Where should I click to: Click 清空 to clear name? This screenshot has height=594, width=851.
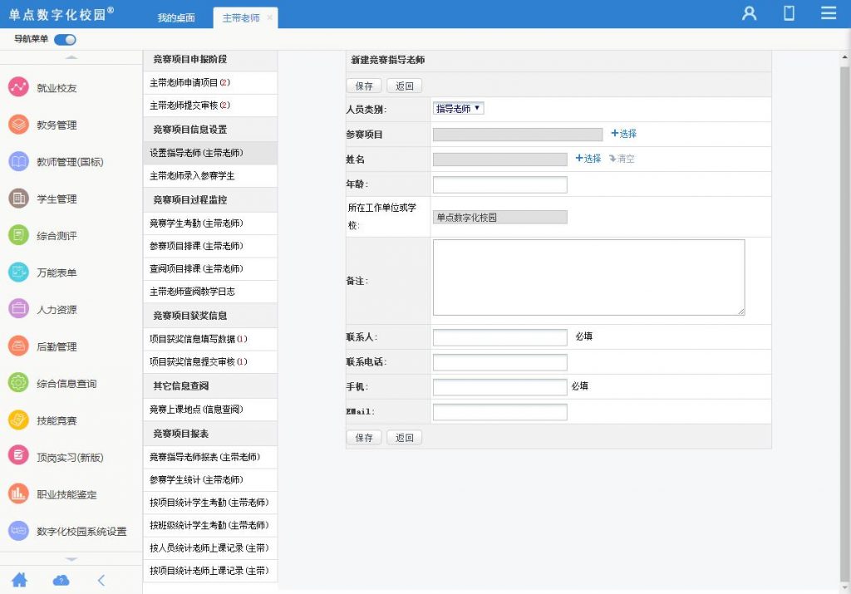tap(622, 159)
